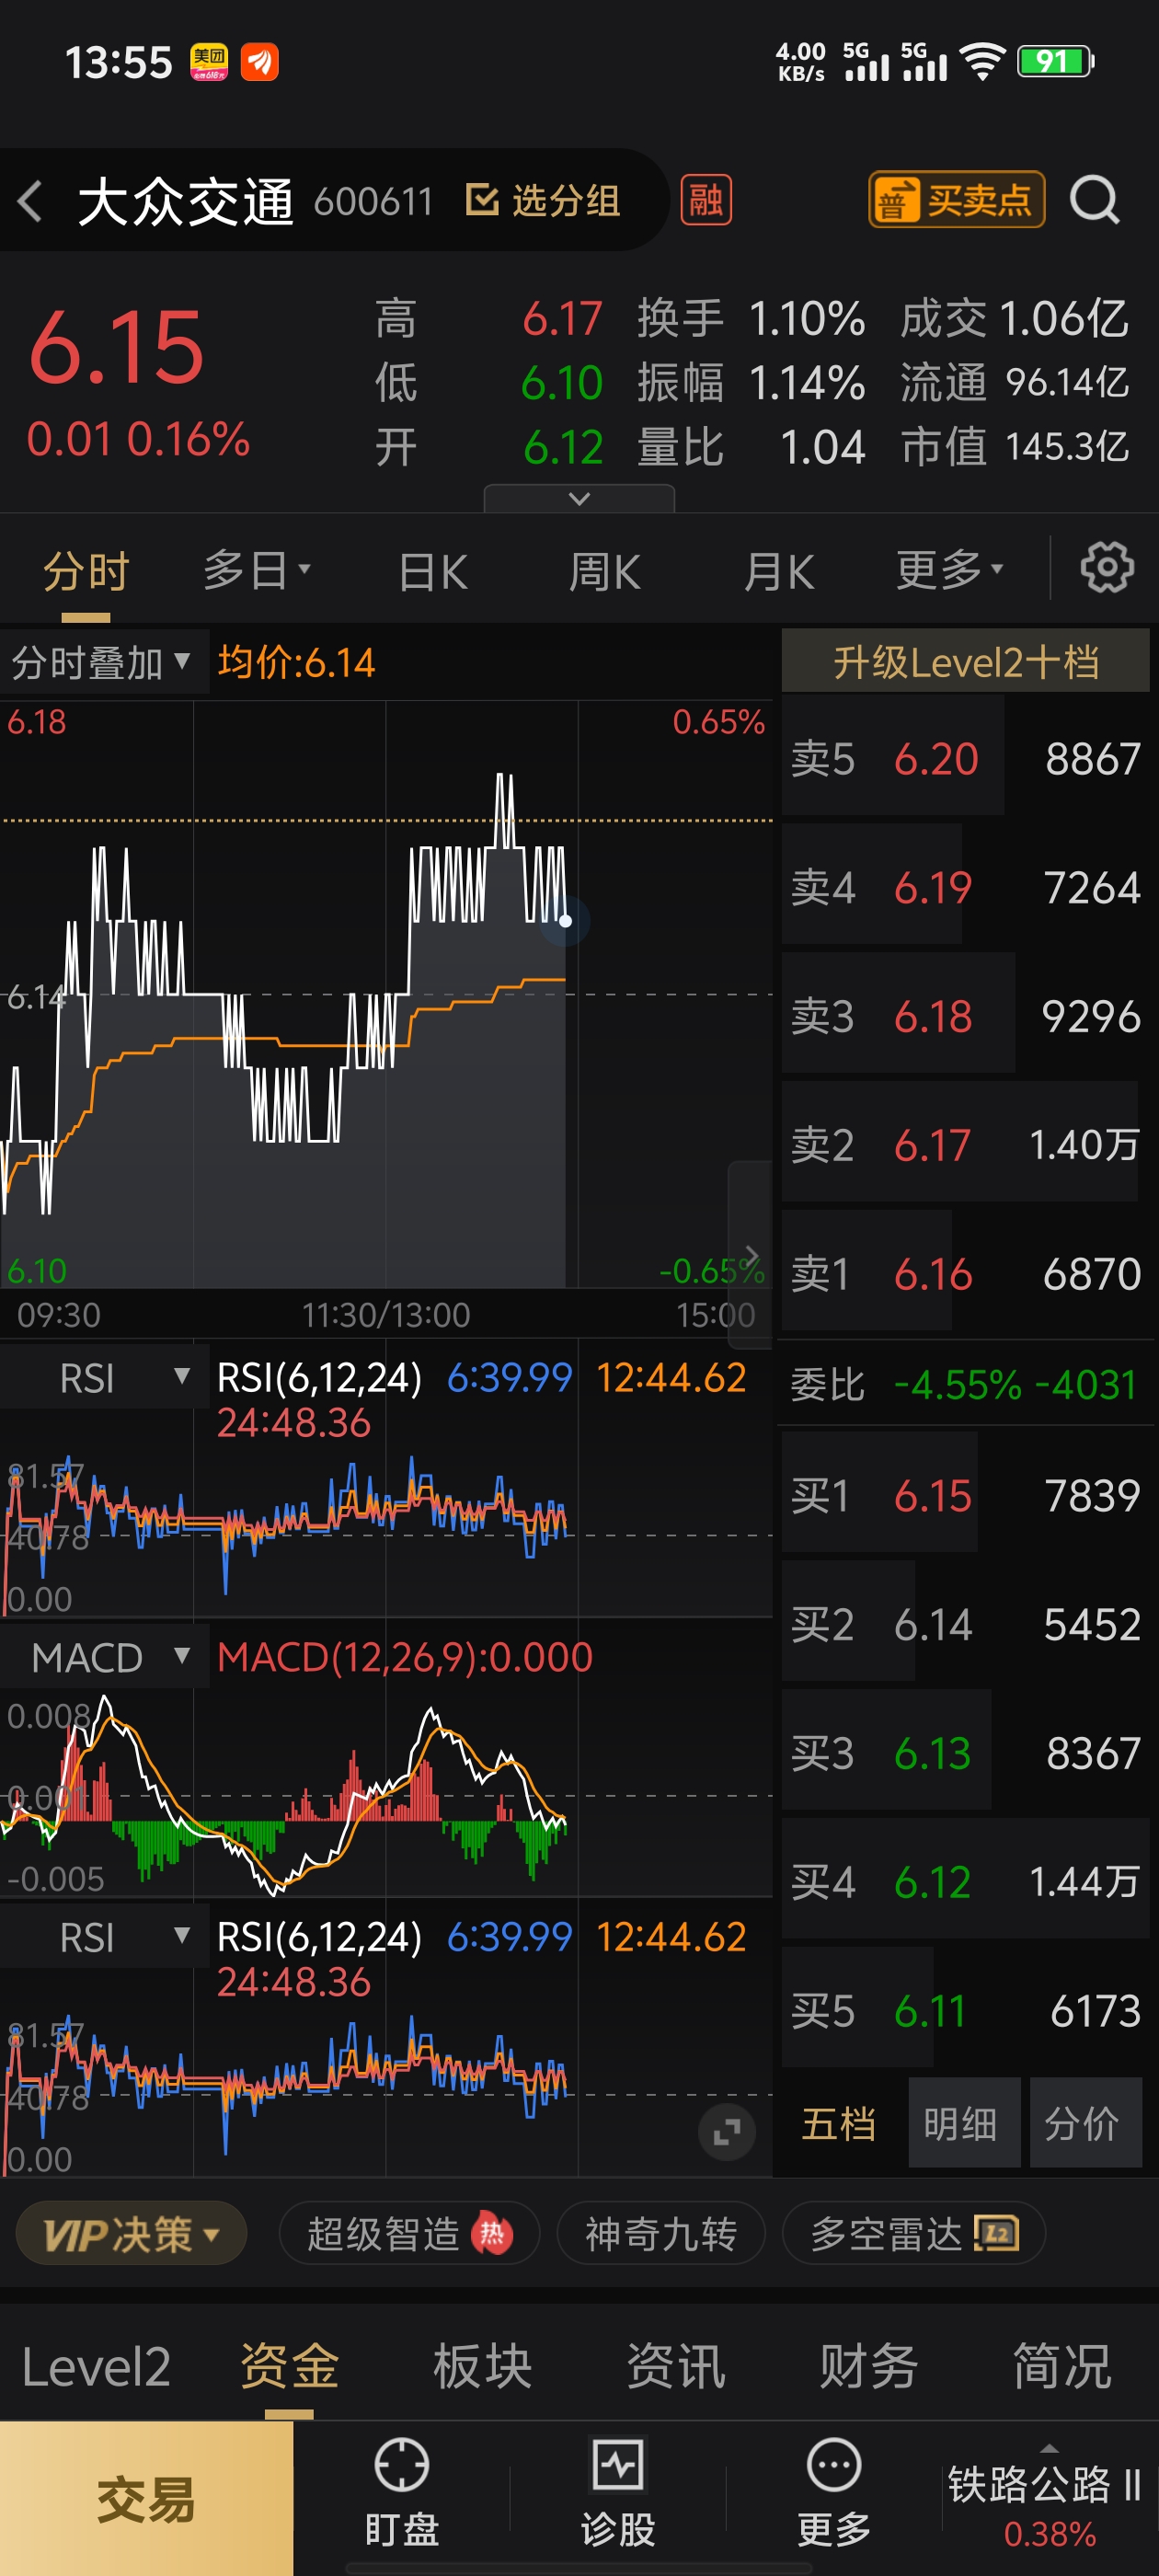Select the 卖4 6.19 order row

coord(966,887)
